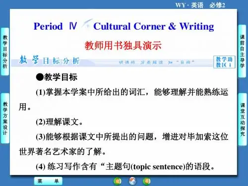
Task: Open the 教学目标分析 side tab
Action: pyautogui.click(x=5, y=52)
